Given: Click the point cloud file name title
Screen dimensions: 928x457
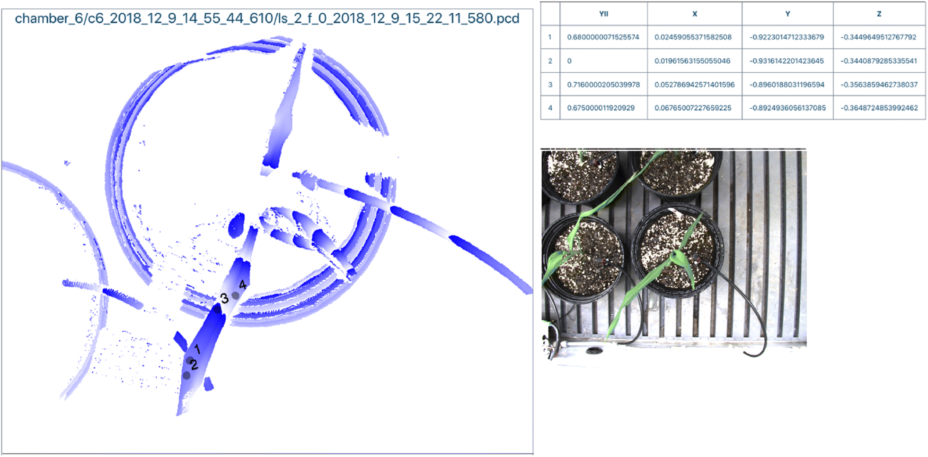Looking at the screenshot, I should (267, 18).
